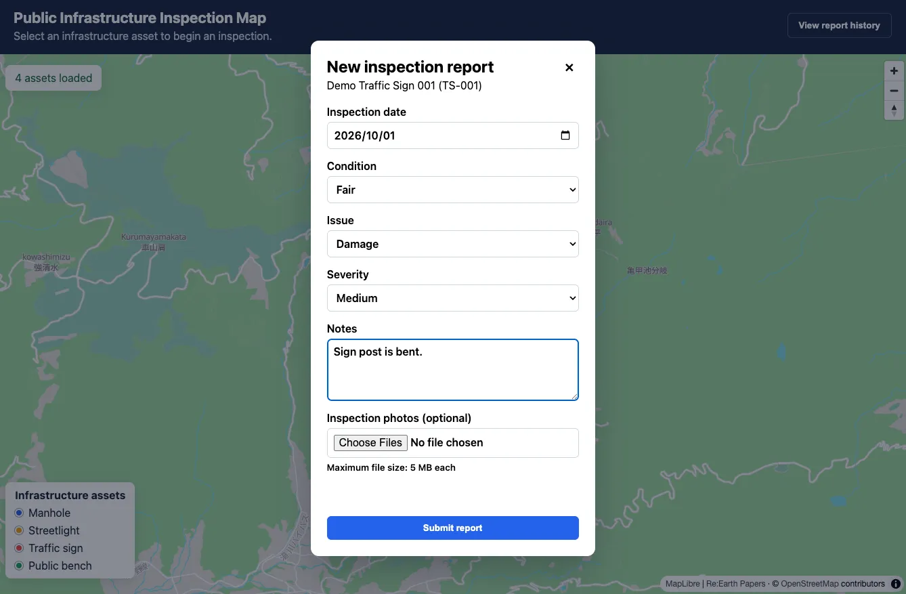This screenshot has height=594, width=906.
Task: Focus the Notes text area
Action: (452, 370)
